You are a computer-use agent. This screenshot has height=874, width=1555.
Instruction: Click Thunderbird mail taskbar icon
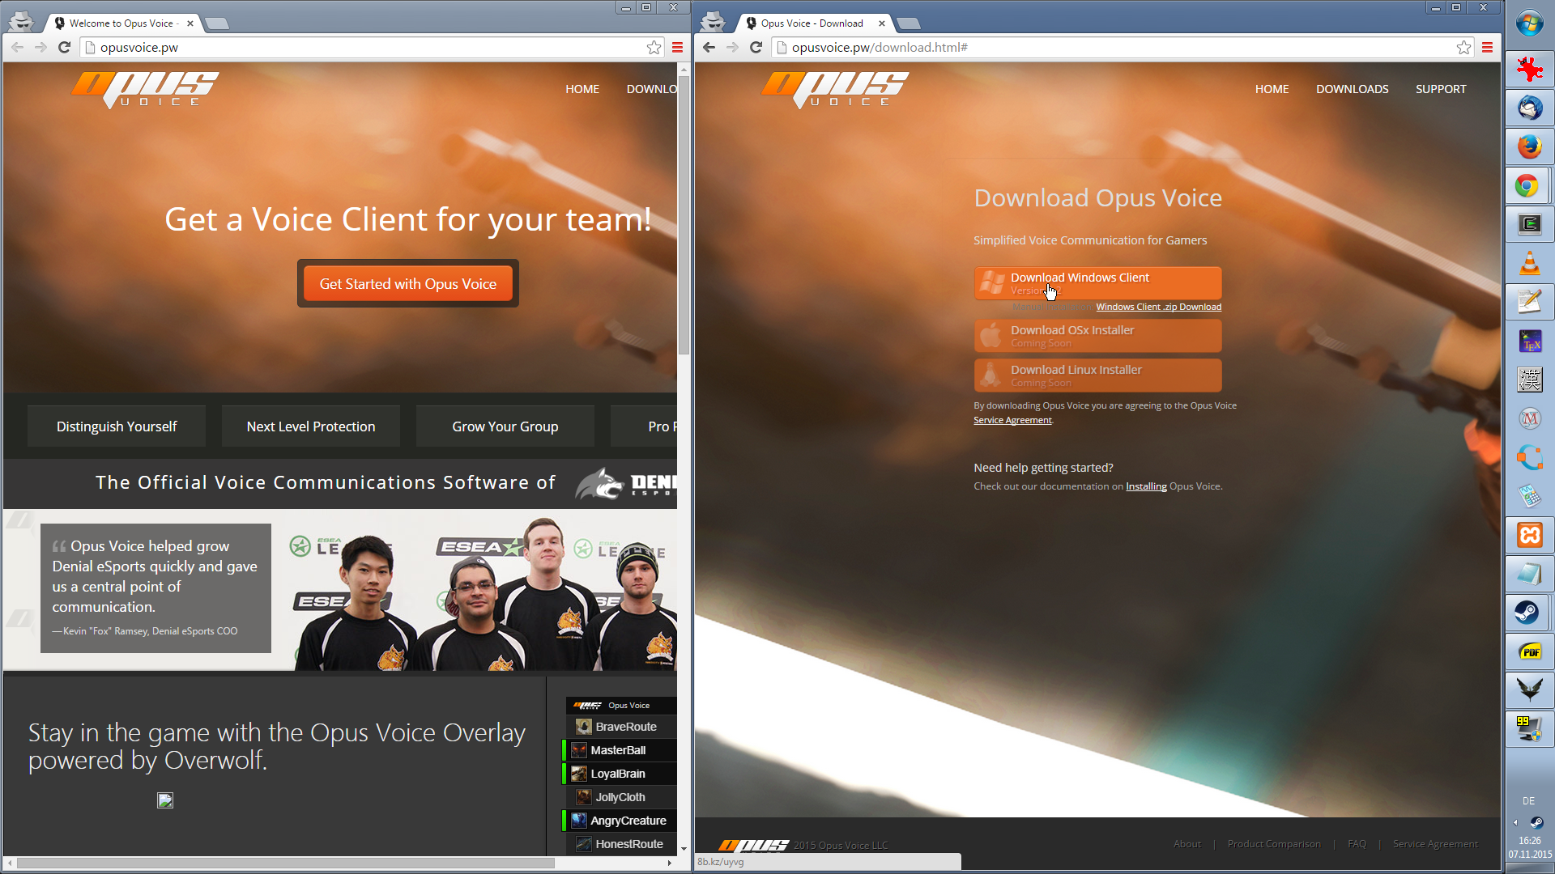[1529, 108]
